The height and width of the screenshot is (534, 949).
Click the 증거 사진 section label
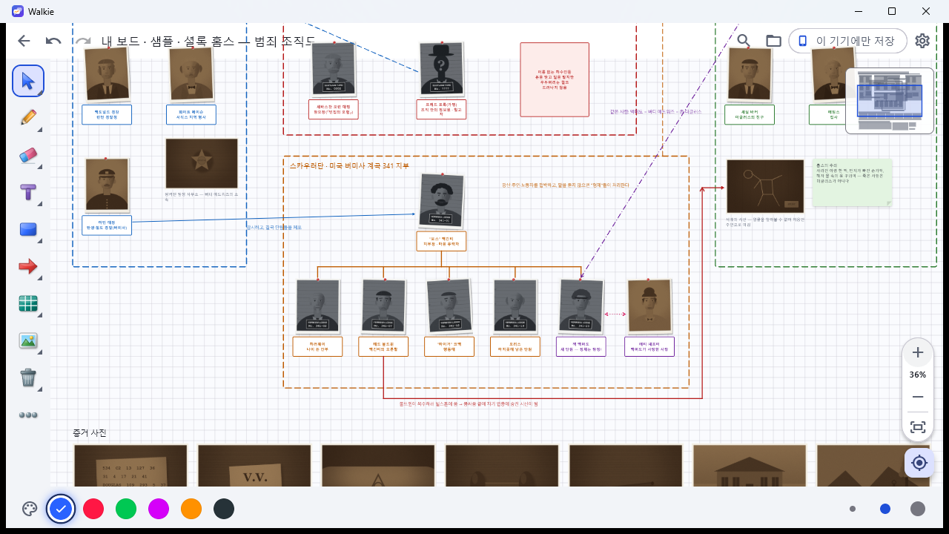click(90, 433)
